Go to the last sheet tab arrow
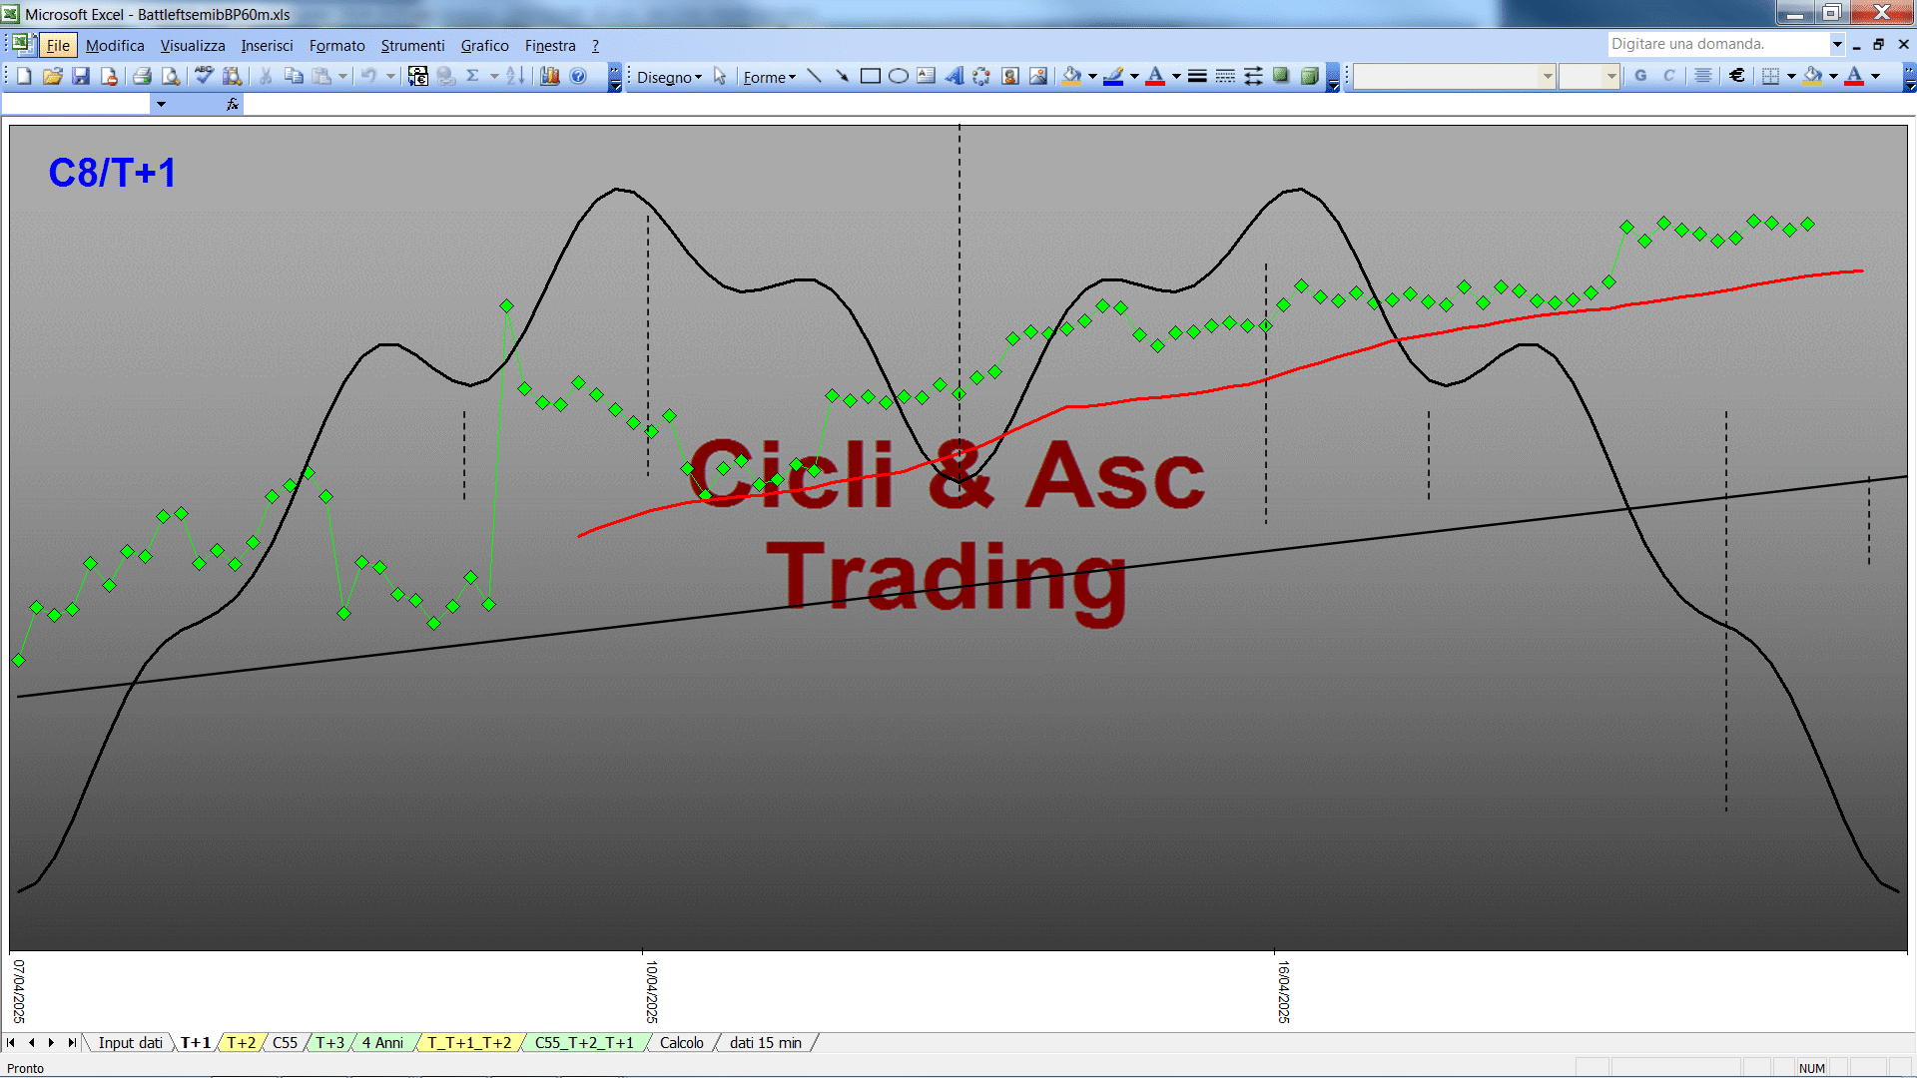The image size is (1917, 1078). tap(71, 1043)
